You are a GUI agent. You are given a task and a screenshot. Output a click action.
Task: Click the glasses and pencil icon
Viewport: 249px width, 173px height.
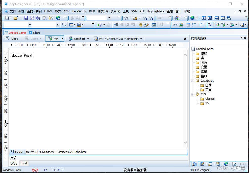click(146, 24)
